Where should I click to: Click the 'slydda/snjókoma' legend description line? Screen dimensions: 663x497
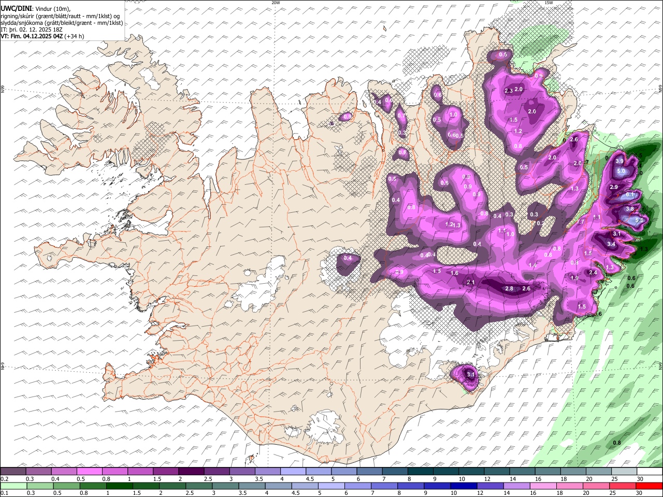tap(62, 23)
